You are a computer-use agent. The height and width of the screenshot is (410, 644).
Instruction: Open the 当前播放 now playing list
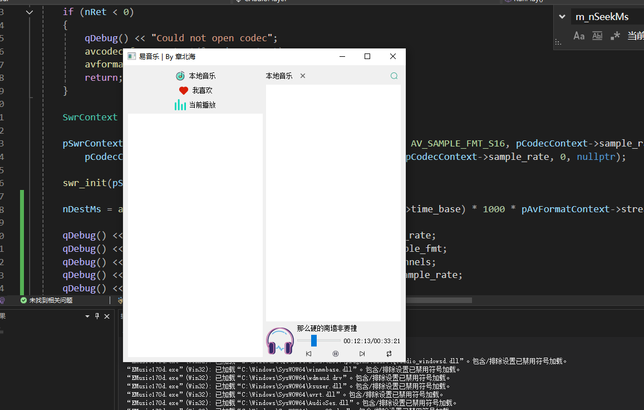point(195,105)
